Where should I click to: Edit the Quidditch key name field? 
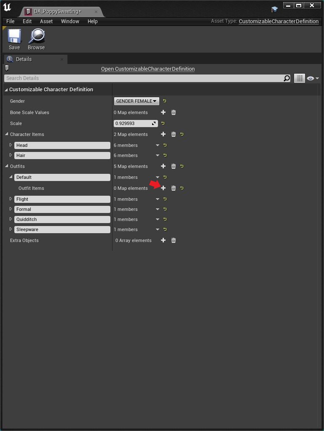point(62,219)
